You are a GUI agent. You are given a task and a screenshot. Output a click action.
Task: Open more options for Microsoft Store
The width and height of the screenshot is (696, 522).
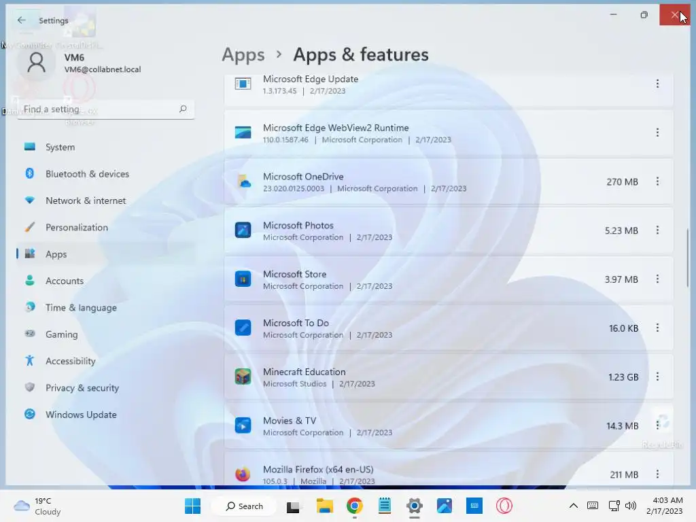pos(657,279)
